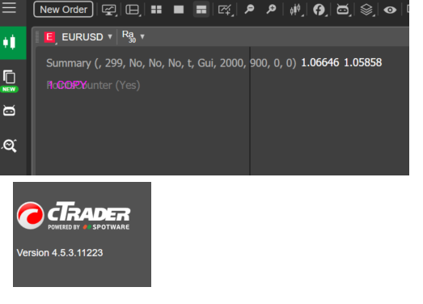Screen dimensions: 423x304
Task: Open the indicators candlestick menu
Action: [295, 10]
